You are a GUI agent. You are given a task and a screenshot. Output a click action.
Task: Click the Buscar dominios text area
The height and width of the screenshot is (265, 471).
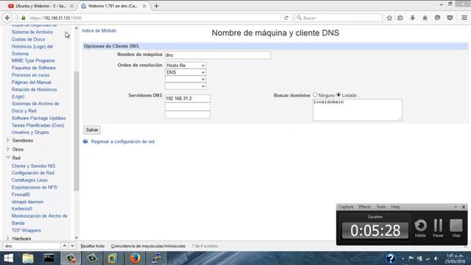point(357,110)
